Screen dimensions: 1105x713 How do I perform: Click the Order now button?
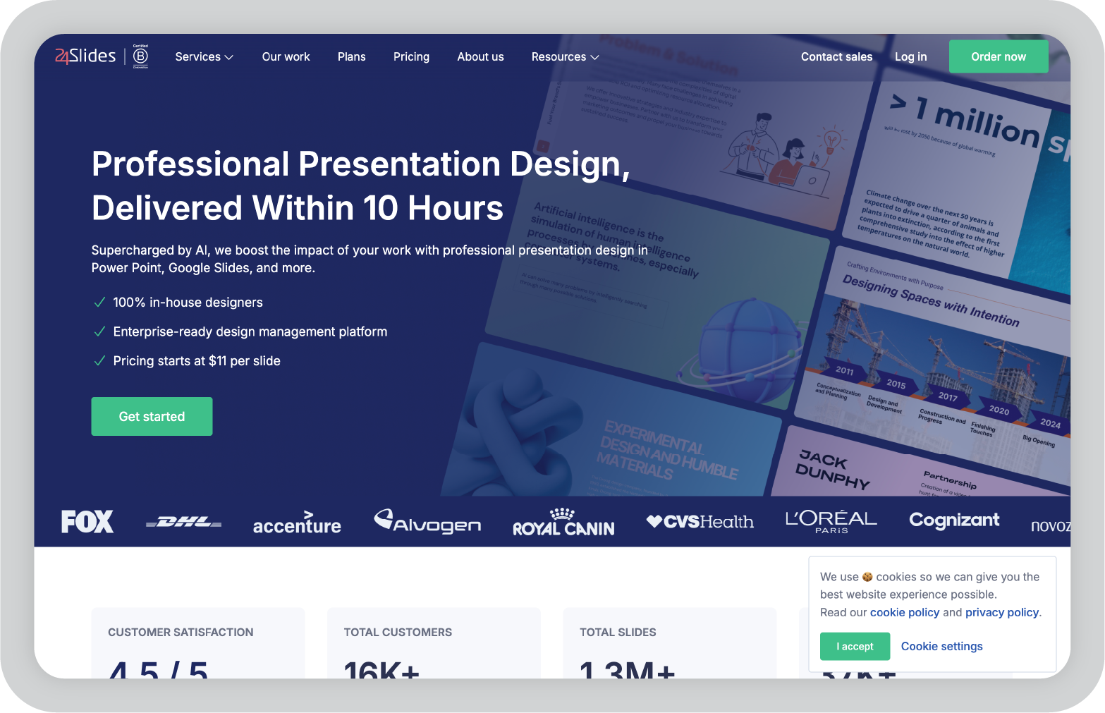(x=999, y=56)
